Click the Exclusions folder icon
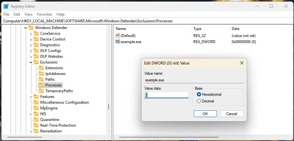 (36, 62)
